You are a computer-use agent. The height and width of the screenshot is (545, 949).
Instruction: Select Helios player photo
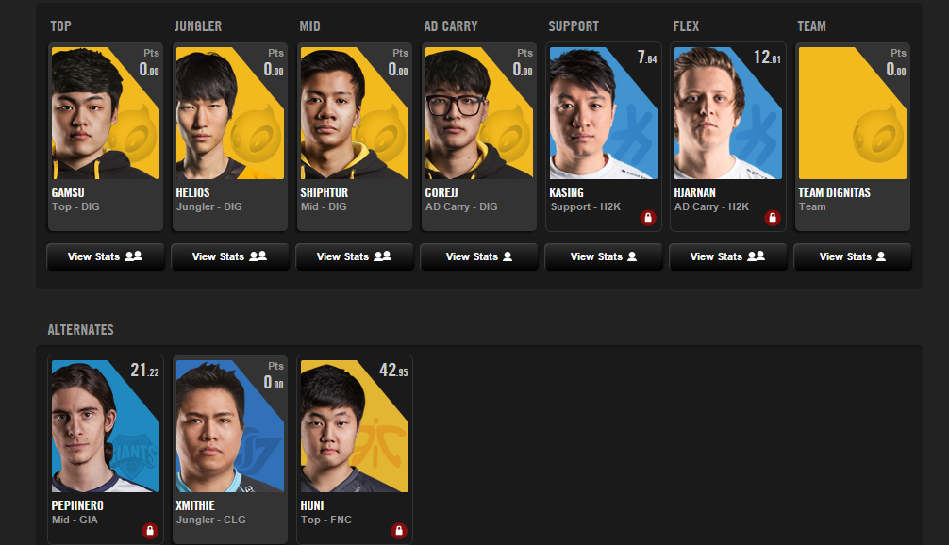coord(230,113)
